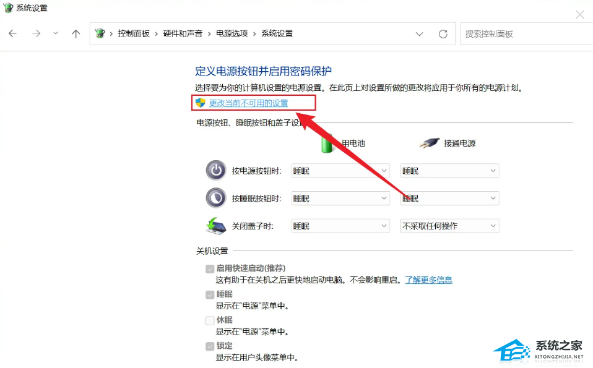Toggle the 启用快速启动(推荐) checkbox
593x368 pixels.
[x=210, y=268]
